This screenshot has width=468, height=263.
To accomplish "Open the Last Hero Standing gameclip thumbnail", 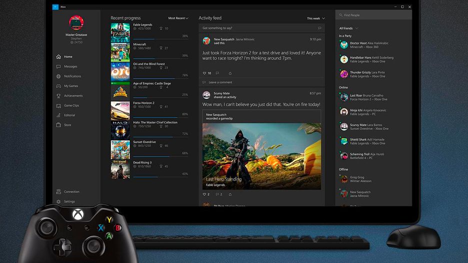I will (x=261, y=156).
